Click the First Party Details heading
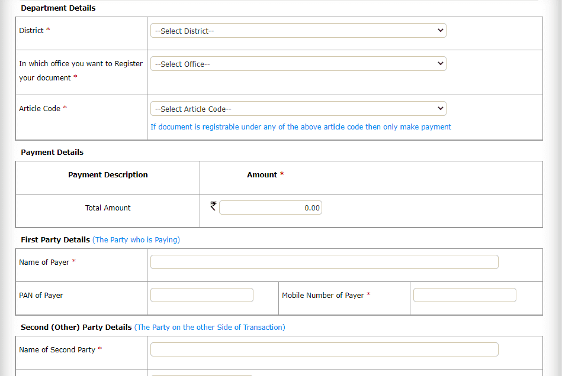Screen dimensions: 562x376 [x=55, y=240]
